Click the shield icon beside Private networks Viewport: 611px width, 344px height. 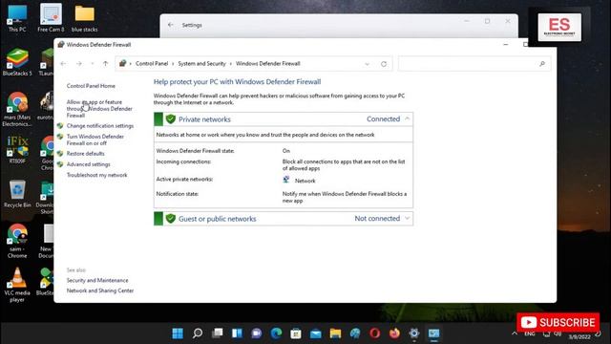[170, 118]
